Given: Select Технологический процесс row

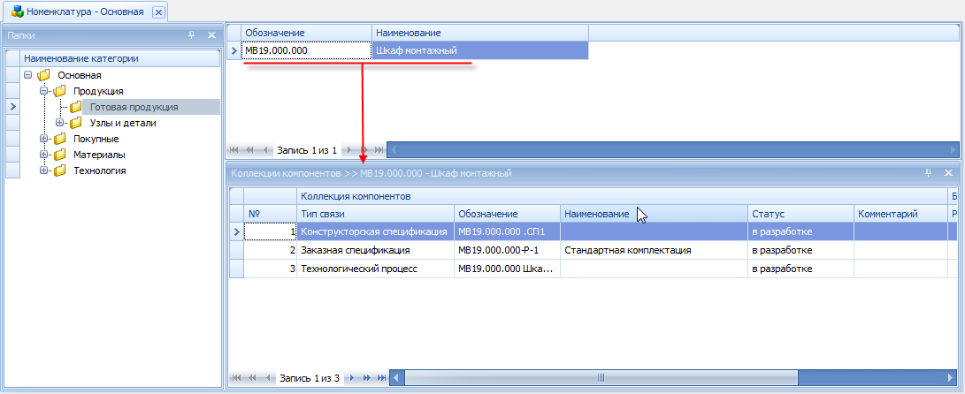Looking at the screenshot, I should click(375, 269).
